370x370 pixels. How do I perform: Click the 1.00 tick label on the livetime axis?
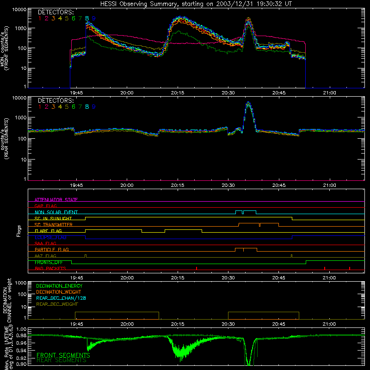click(x=21, y=329)
